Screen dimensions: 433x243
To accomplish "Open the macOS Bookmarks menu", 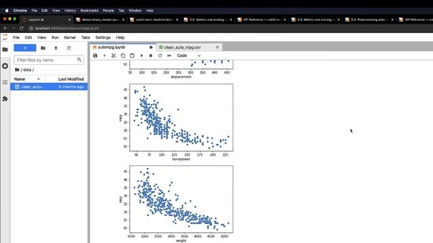I will click(x=89, y=11).
